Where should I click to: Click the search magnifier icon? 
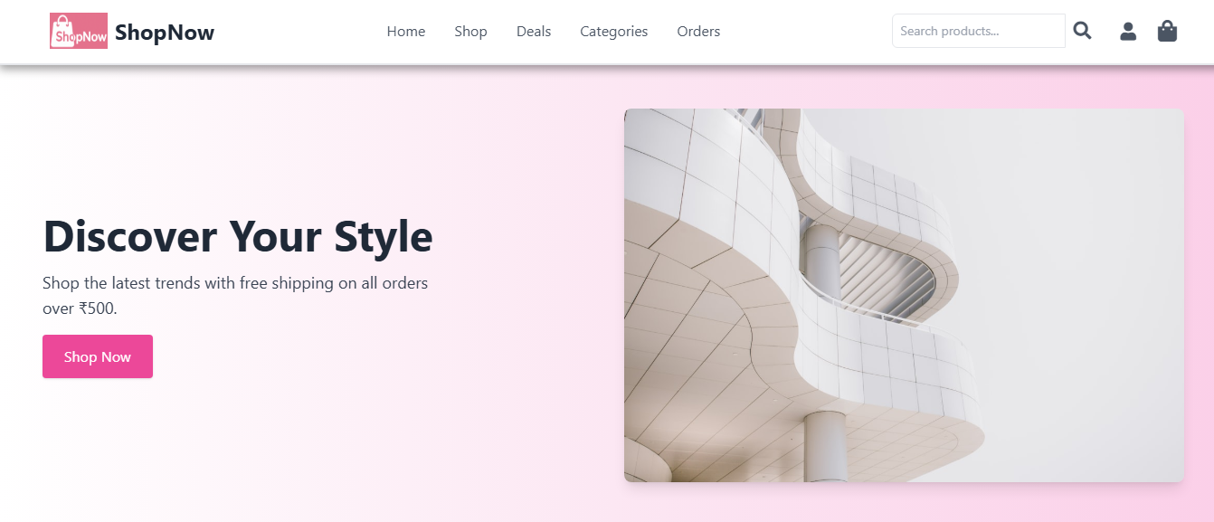point(1082,31)
